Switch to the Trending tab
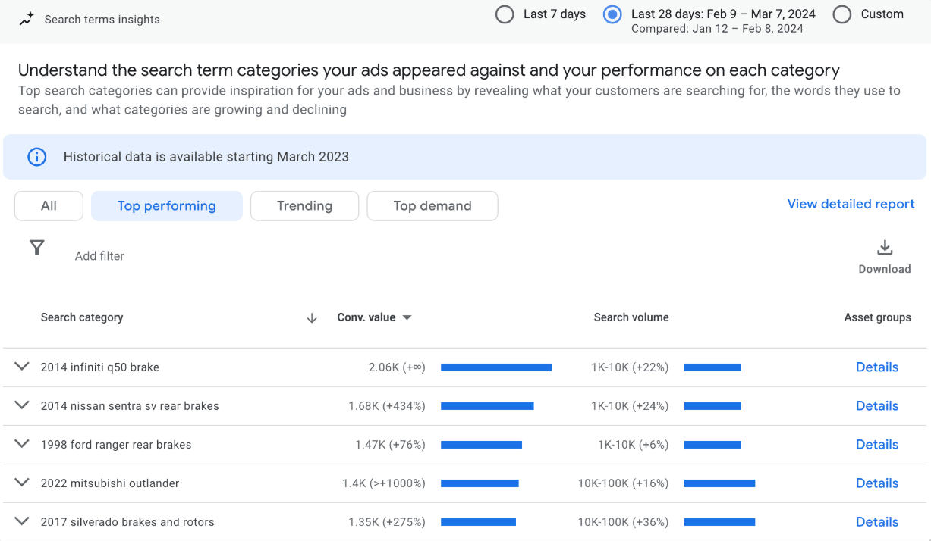 click(x=304, y=206)
